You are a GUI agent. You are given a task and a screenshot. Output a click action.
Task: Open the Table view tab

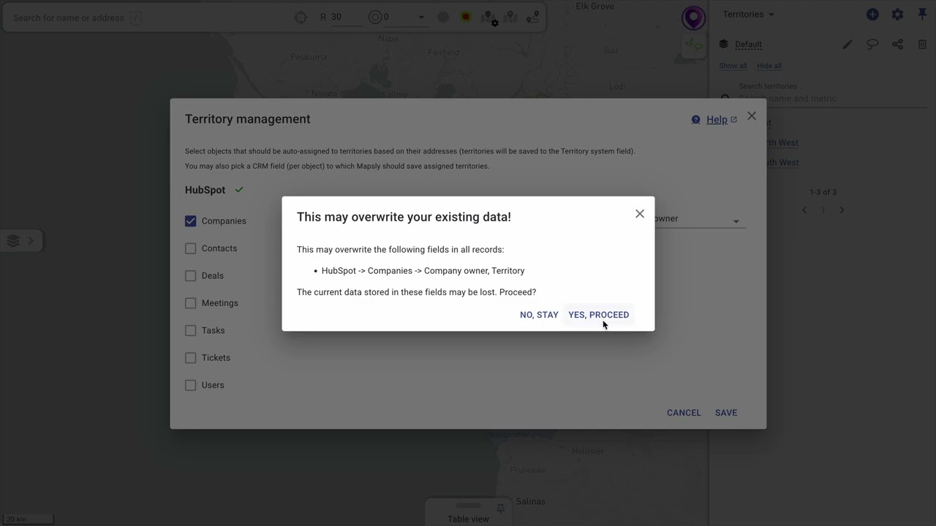tap(468, 519)
